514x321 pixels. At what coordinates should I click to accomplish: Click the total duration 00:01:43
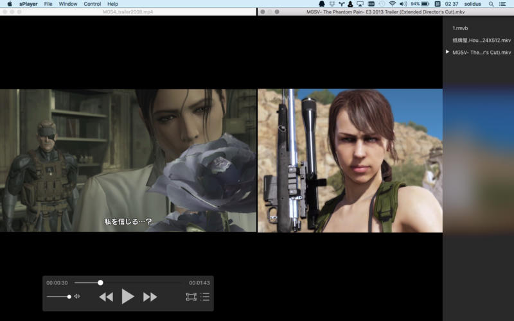point(199,282)
